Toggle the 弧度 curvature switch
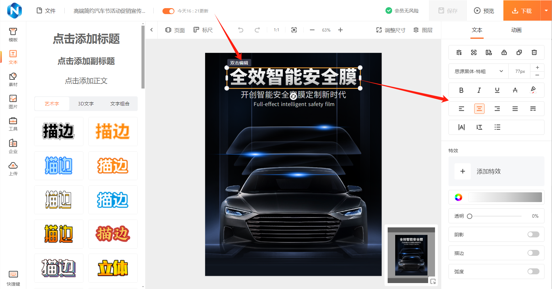Image resolution: width=552 pixels, height=289 pixels. [533, 271]
